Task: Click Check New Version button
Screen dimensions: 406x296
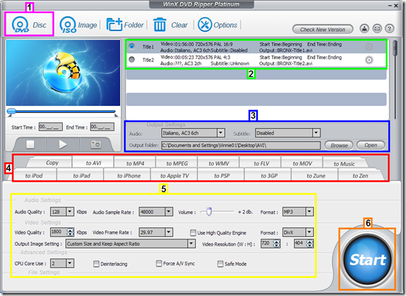Action: coord(323,29)
